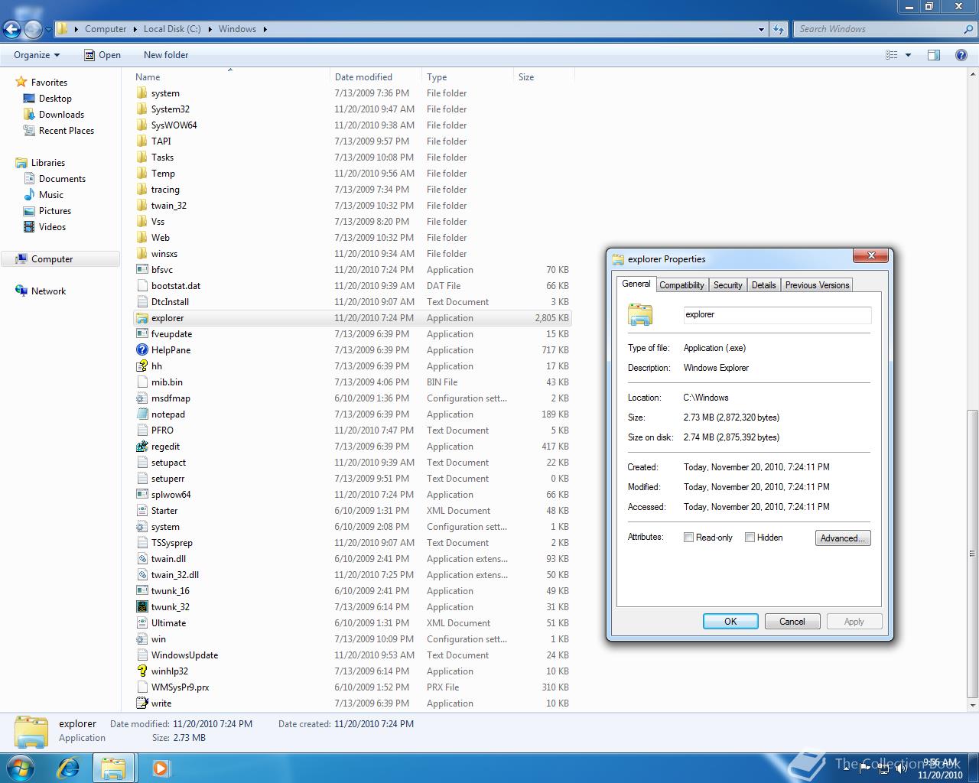Click the Advanced... attributes button
This screenshot has width=979, height=783.
[x=843, y=538]
